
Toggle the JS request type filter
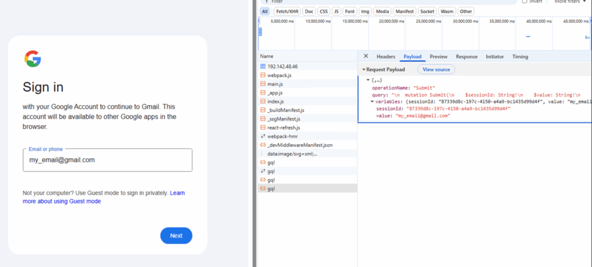pos(336,11)
